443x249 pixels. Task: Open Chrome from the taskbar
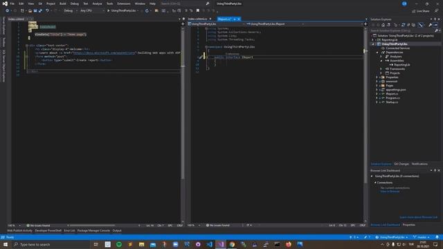(x=232, y=244)
